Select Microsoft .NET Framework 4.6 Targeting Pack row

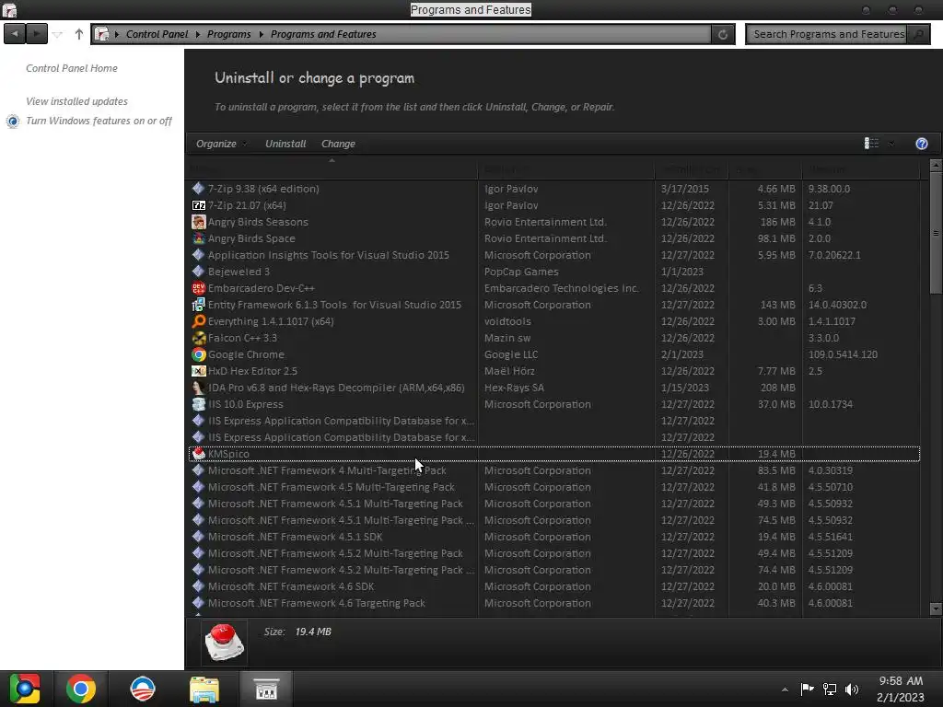(x=554, y=603)
